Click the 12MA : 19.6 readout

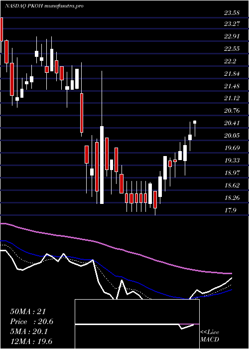(x=31, y=341)
